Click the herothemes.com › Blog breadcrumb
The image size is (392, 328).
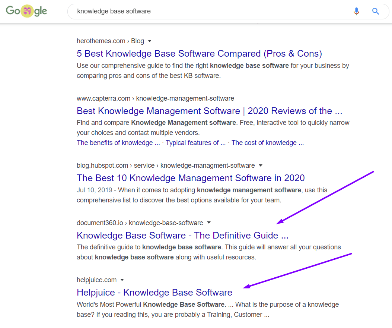pos(110,41)
